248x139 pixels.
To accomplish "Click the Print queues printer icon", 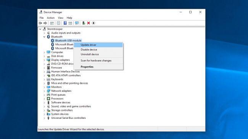I will [48, 95].
